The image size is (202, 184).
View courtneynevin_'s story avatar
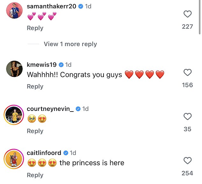[14, 113]
